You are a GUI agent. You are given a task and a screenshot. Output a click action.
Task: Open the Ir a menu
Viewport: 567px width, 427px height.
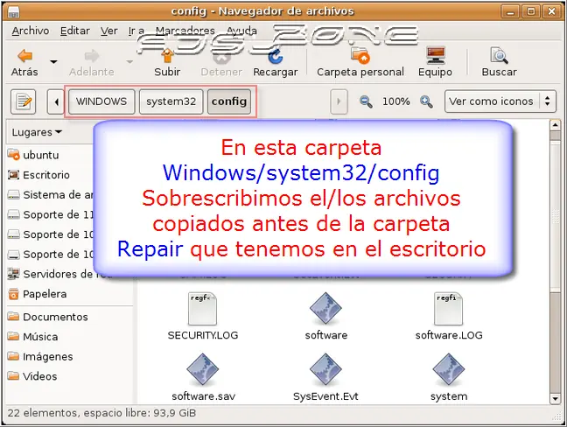click(x=136, y=31)
